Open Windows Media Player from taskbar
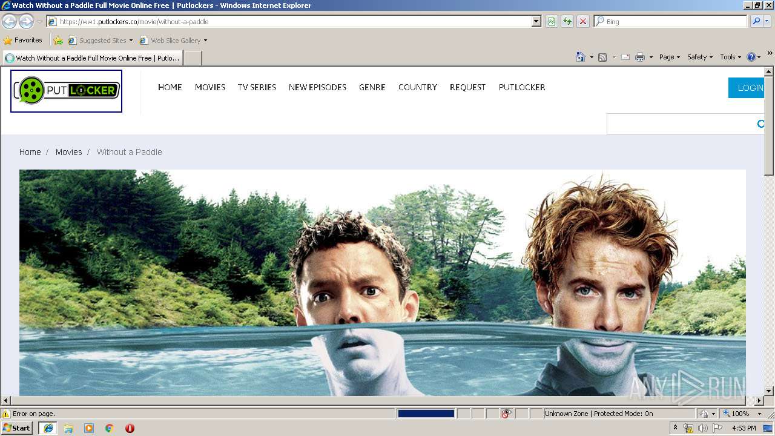The height and width of the screenshot is (436, 775). (x=89, y=428)
